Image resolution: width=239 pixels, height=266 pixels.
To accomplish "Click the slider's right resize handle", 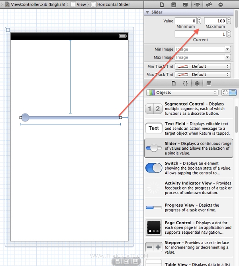I will [x=121, y=117].
